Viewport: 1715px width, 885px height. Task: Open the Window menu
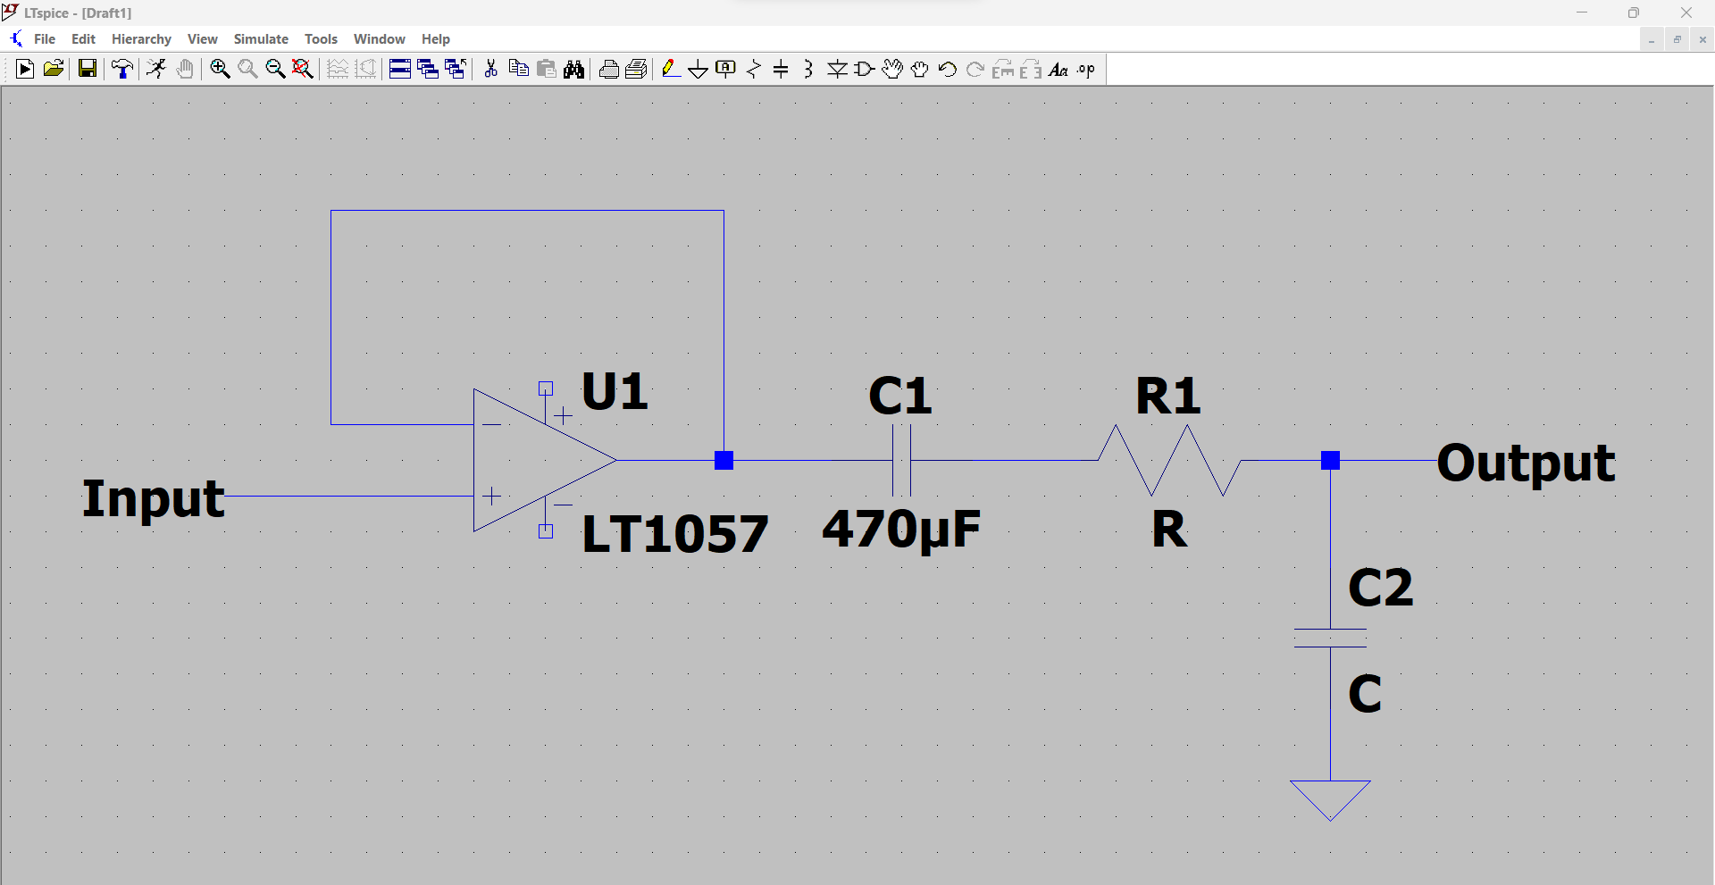pos(379,39)
